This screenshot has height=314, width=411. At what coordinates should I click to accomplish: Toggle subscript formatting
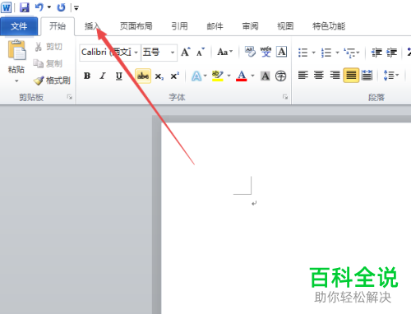coord(159,76)
